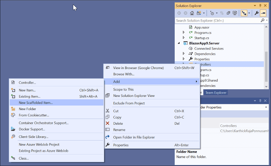Click the Collapse All icon in toolbar
This screenshot has width=271, height=166.
[x=228, y=13]
